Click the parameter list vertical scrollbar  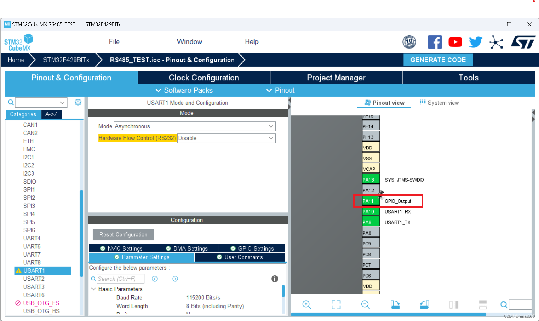[x=283, y=291]
